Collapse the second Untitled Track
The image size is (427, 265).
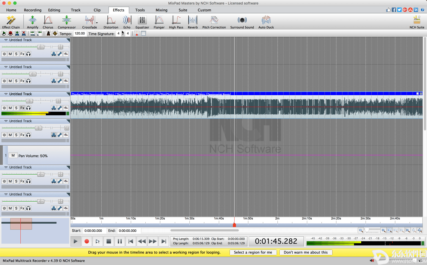6,67
